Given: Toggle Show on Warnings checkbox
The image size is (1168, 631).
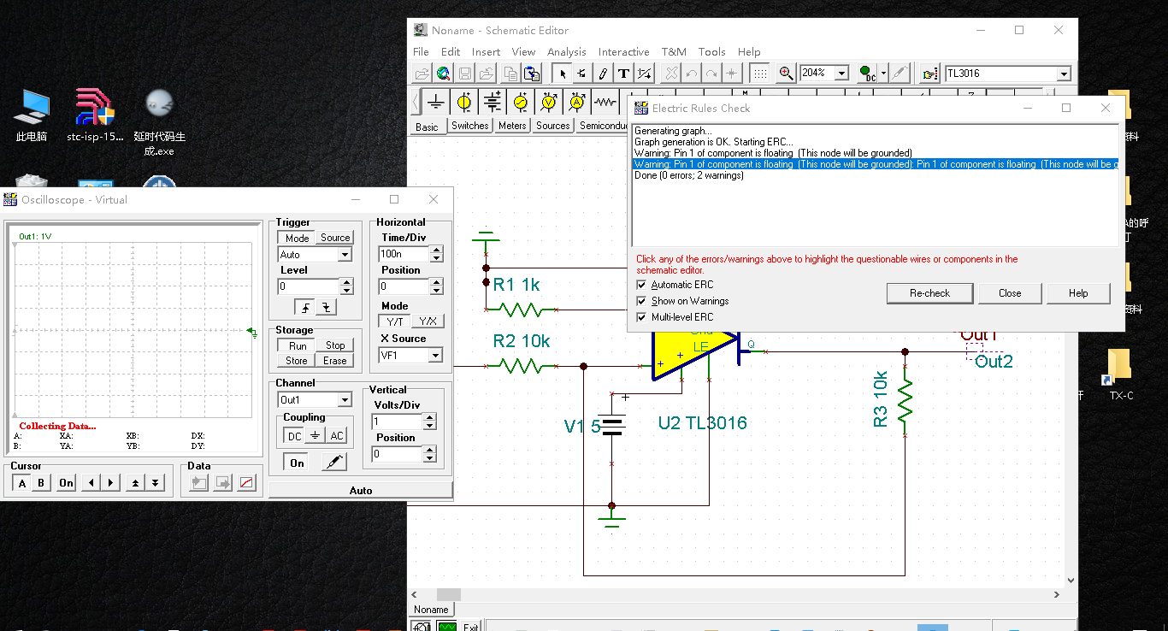Looking at the screenshot, I should (642, 301).
